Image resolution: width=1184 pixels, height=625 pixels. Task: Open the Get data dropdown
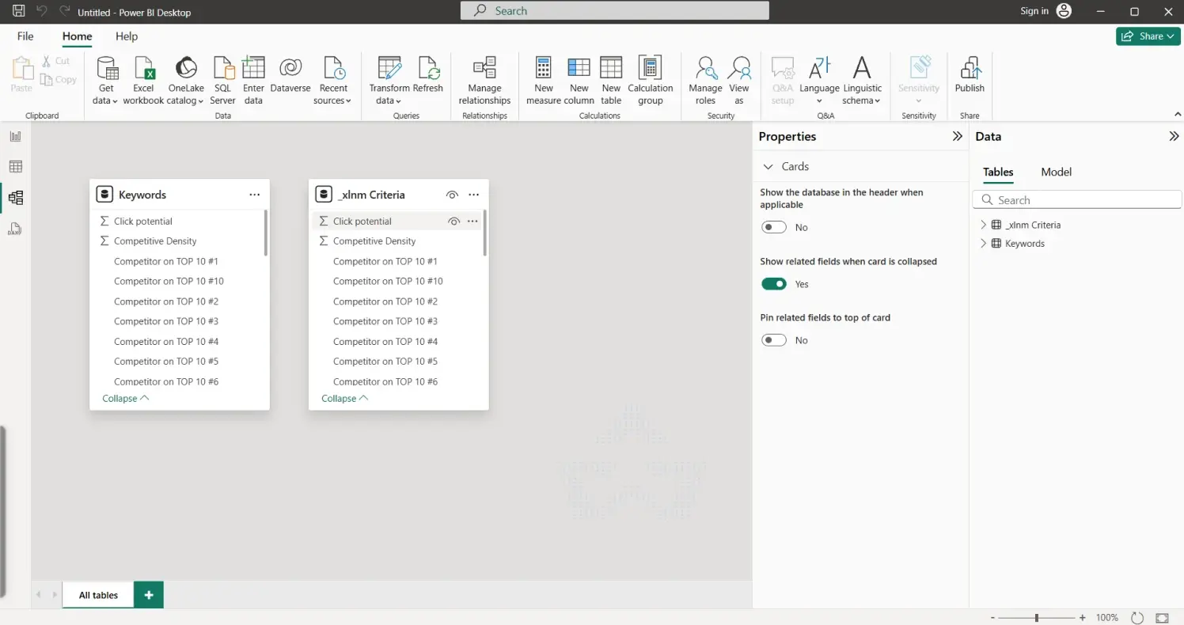[x=104, y=79]
